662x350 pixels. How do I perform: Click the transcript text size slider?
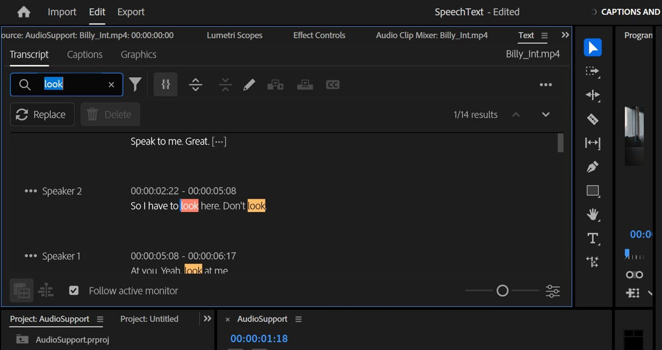[x=502, y=290]
